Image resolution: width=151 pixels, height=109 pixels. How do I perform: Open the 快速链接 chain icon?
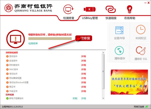[111, 9]
